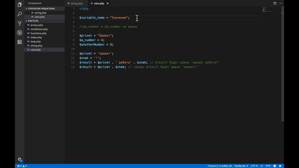The width and height of the screenshot is (299, 168).
Task: Click the line and column indicator
Action: pyautogui.click(x=220, y=166)
